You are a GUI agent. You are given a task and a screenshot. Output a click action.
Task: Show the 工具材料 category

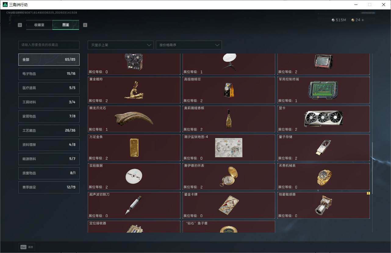tap(49, 102)
